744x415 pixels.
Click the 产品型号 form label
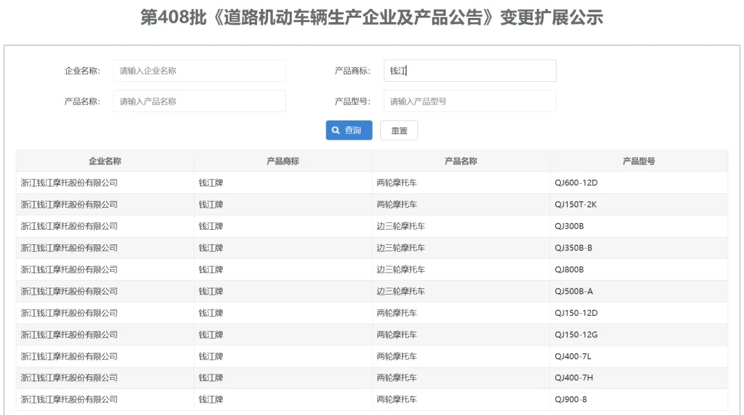click(x=352, y=101)
